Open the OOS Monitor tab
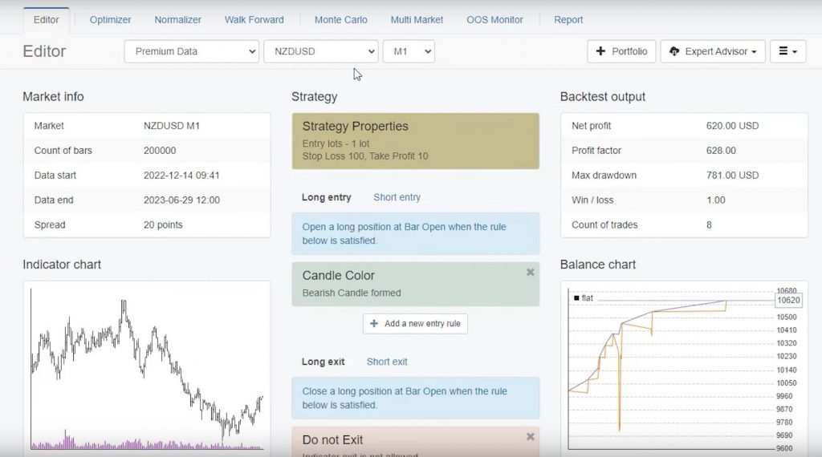 494,19
